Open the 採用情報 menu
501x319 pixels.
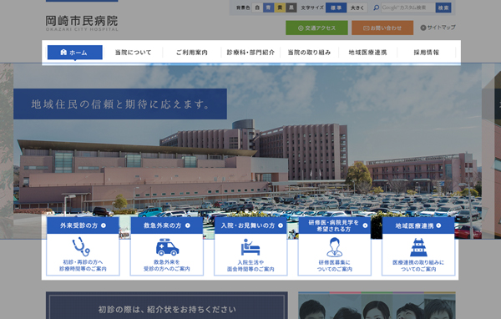426,53
